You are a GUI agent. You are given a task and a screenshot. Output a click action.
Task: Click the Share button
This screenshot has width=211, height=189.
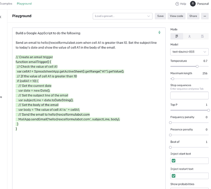[x=193, y=16]
